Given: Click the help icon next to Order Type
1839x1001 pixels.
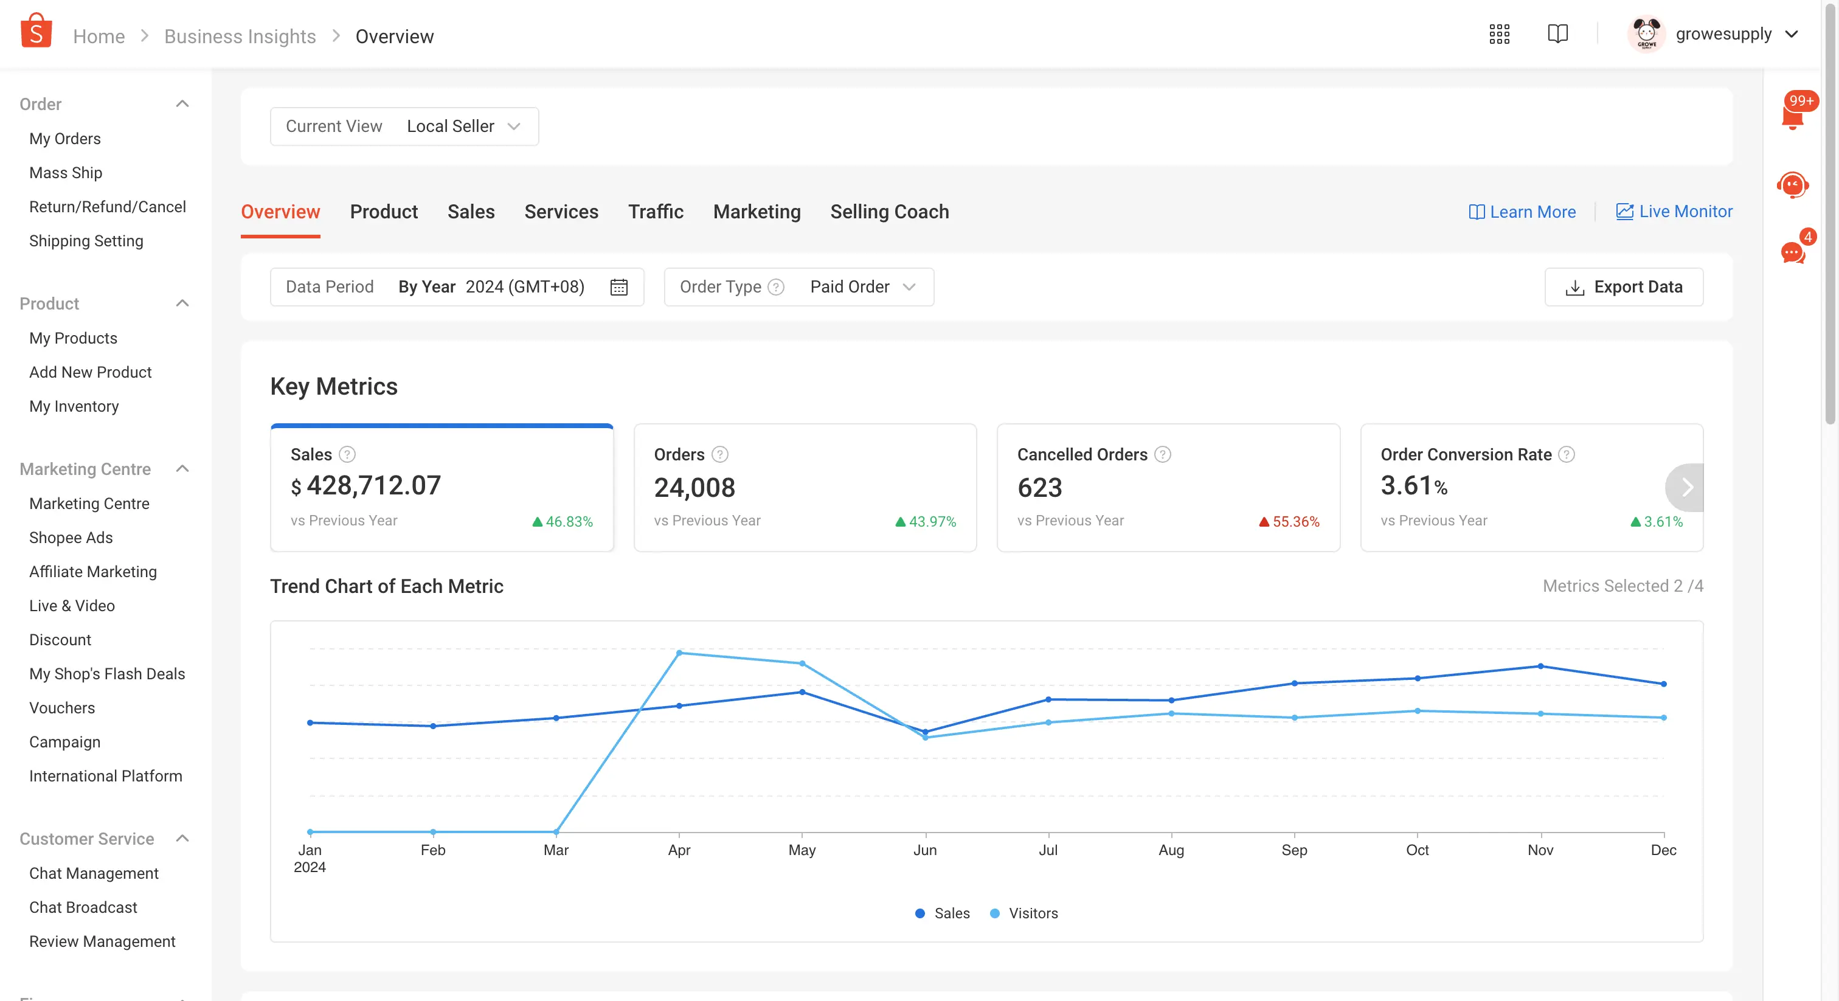Looking at the screenshot, I should 776,287.
